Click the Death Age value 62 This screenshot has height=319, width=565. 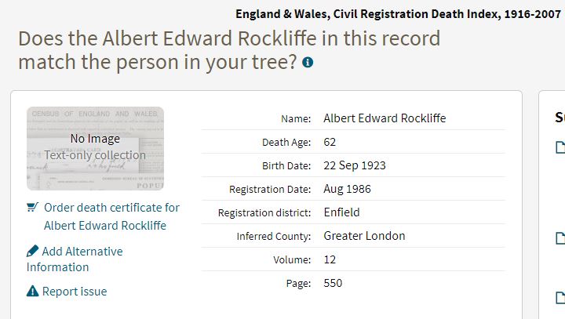[330, 142]
